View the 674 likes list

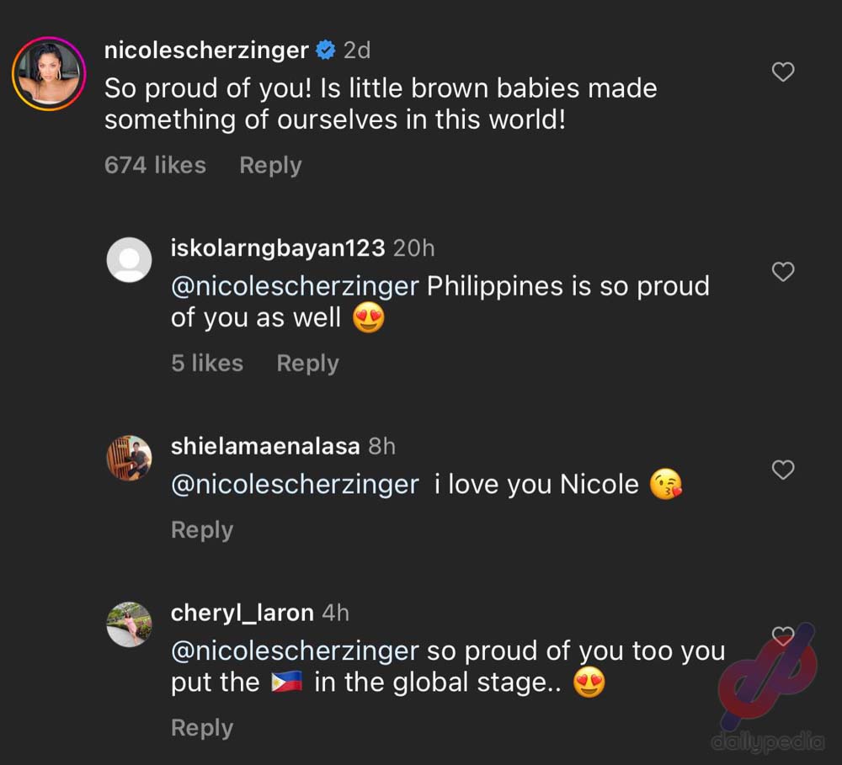click(x=155, y=165)
